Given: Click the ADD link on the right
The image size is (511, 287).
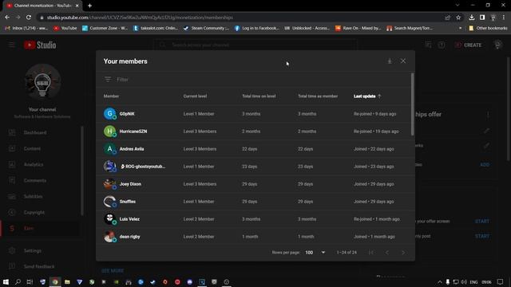Looking at the screenshot, I should pyautogui.click(x=485, y=165).
